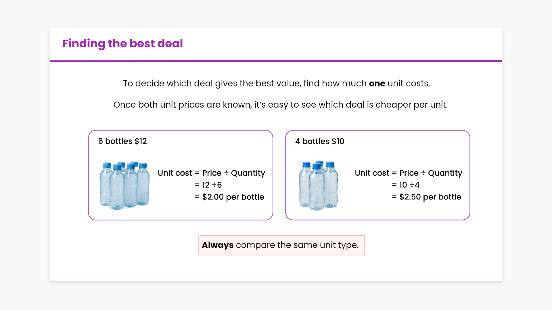552x310 pixels.
Task: Click the "= 12 ÷6" calculation line
Action: (x=208, y=185)
